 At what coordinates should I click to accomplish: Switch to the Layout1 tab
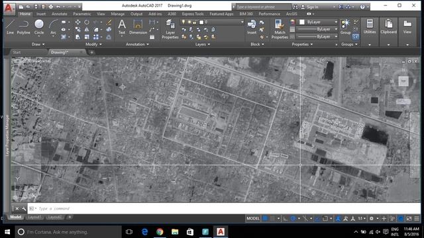tap(34, 217)
